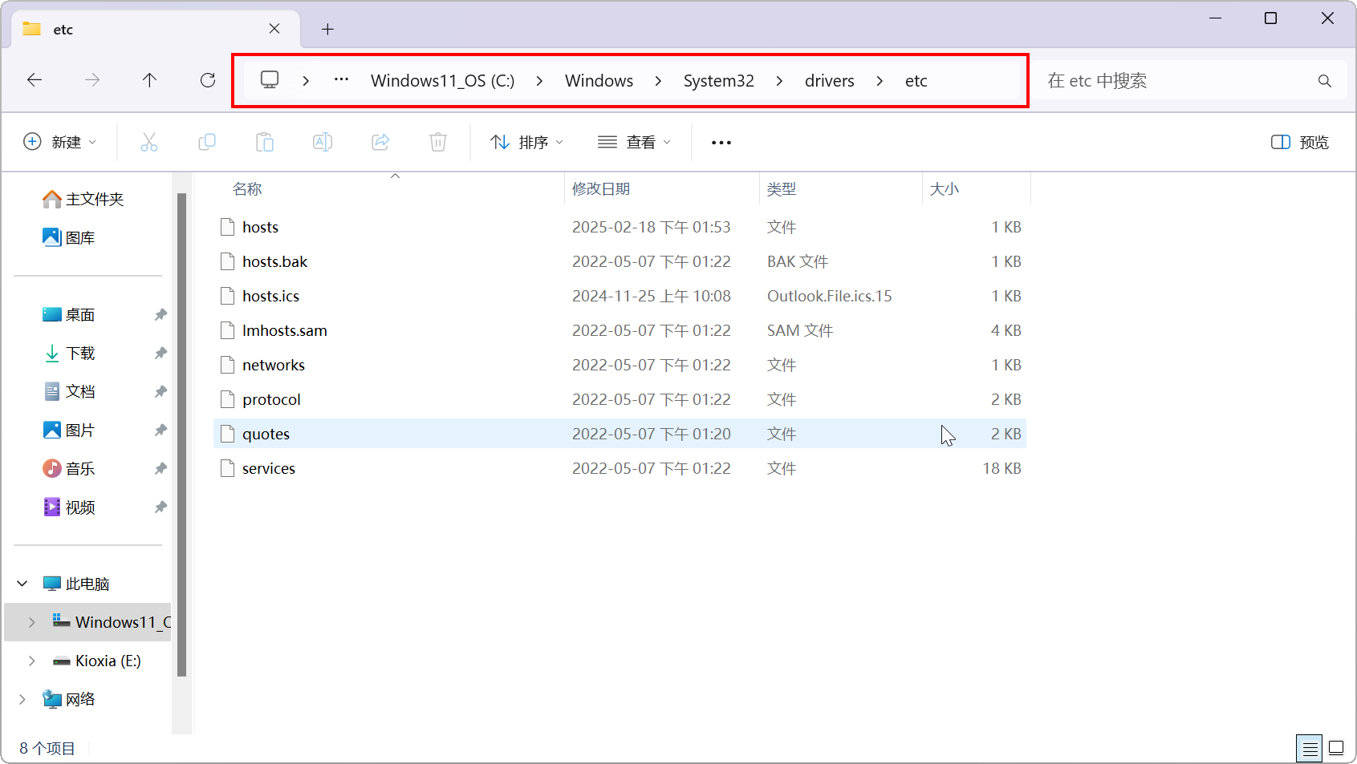Toggle the preview pane
Screen dimensions: 1357x764
pyautogui.click(x=1300, y=142)
